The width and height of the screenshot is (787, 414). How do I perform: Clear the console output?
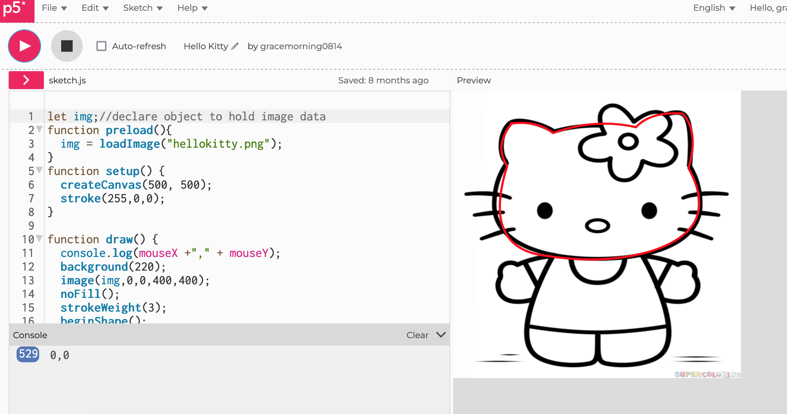[x=417, y=335]
